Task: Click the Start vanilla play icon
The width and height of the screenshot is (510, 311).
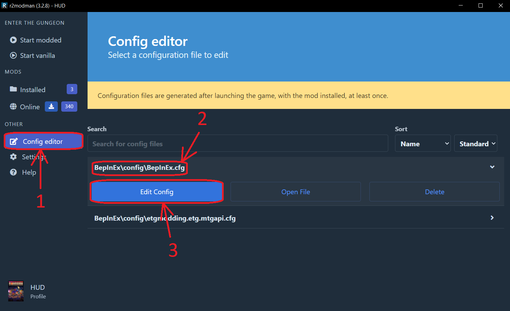Action: tap(13, 55)
